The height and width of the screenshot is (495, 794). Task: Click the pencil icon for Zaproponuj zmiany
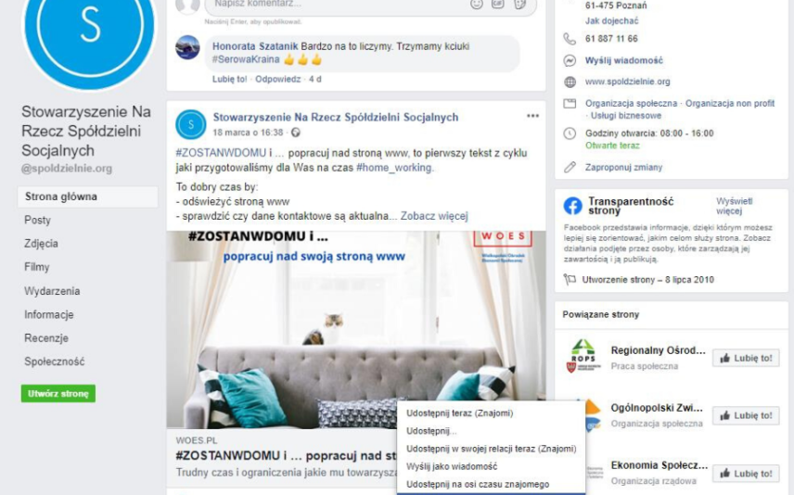coord(570,167)
